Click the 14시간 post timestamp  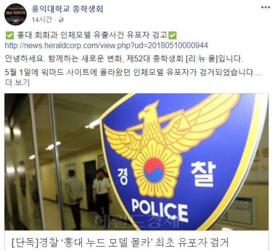(41, 20)
